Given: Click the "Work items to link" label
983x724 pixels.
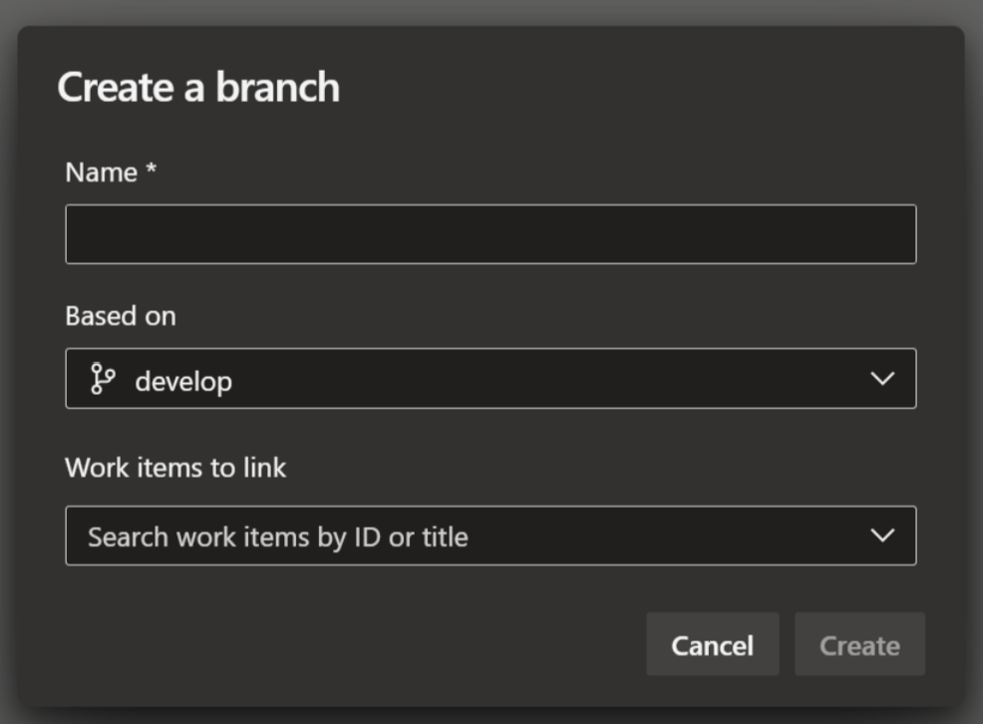Looking at the screenshot, I should pos(175,468).
